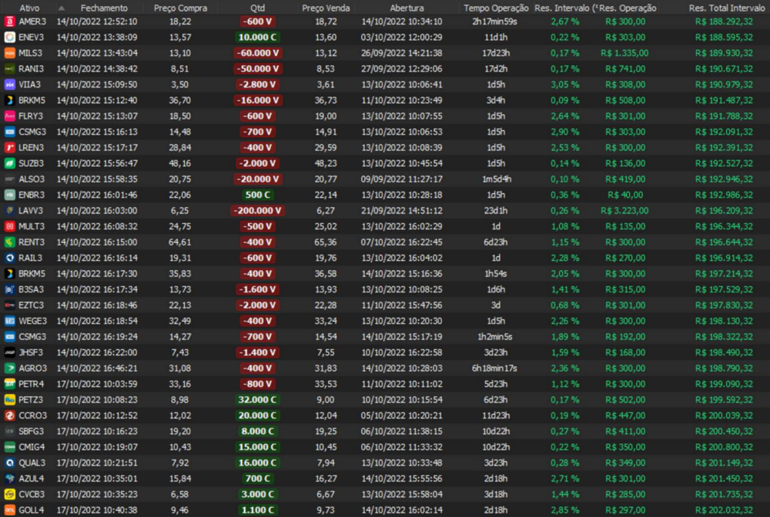Click the CCRO3 red circular icon

(x=9, y=415)
